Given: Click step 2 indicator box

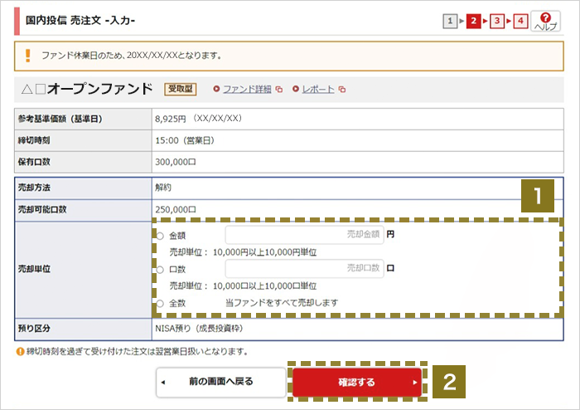Looking at the screenshot, I should [x=473, y=21].
